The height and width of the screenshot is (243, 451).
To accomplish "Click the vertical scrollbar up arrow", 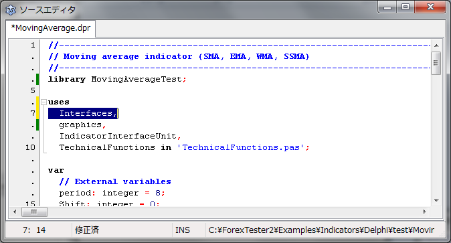I will [x=436, y=46].
